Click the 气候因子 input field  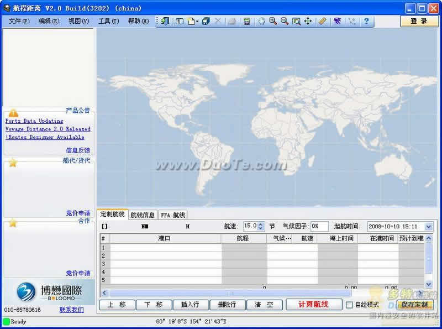coord(319,226)
